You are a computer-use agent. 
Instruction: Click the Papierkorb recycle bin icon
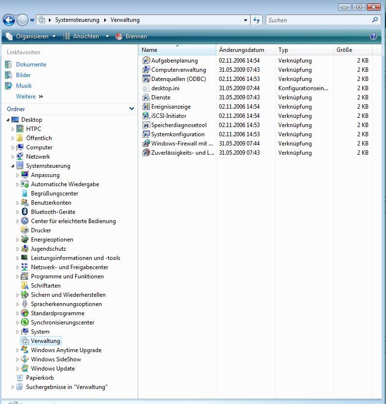[x=20, y=377]
